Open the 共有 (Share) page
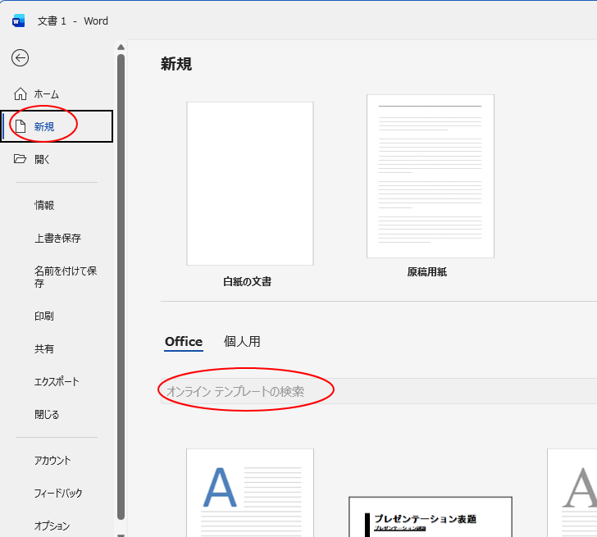This screenshot has width=597, height=537. (x=44, y=348)
